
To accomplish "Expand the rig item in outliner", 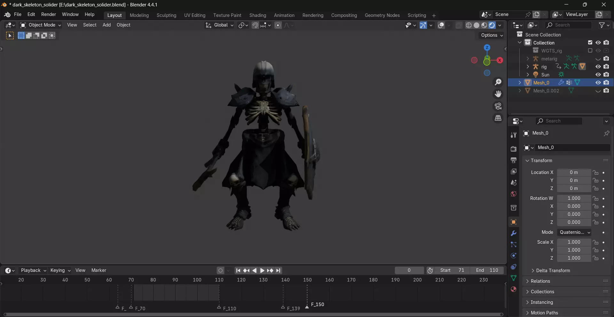I will pos(528,67).
